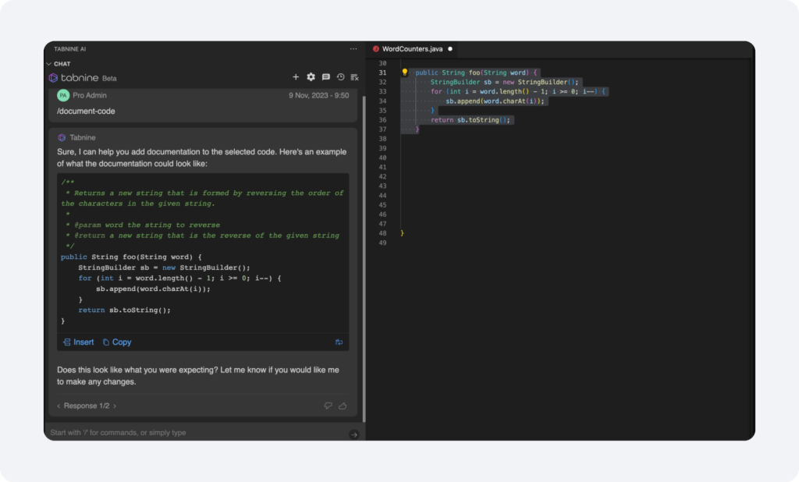Give the response a thumbs up

(343, 406)
